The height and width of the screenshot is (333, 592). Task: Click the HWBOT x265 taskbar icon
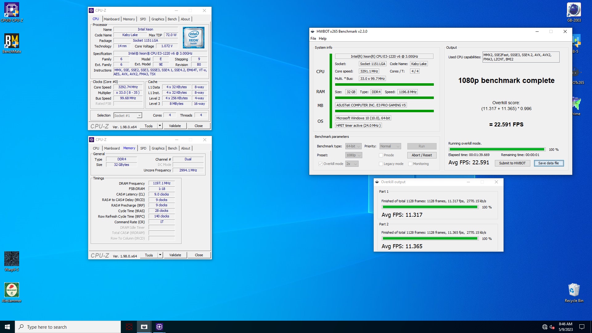click(x=144, y=327)
